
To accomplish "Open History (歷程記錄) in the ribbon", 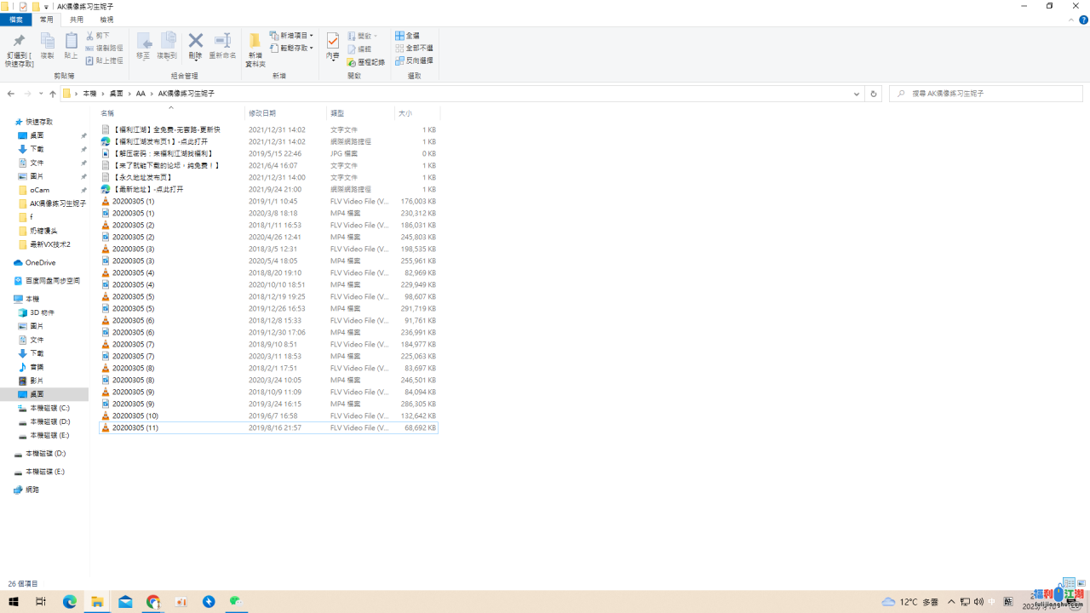I will (366, 62).
